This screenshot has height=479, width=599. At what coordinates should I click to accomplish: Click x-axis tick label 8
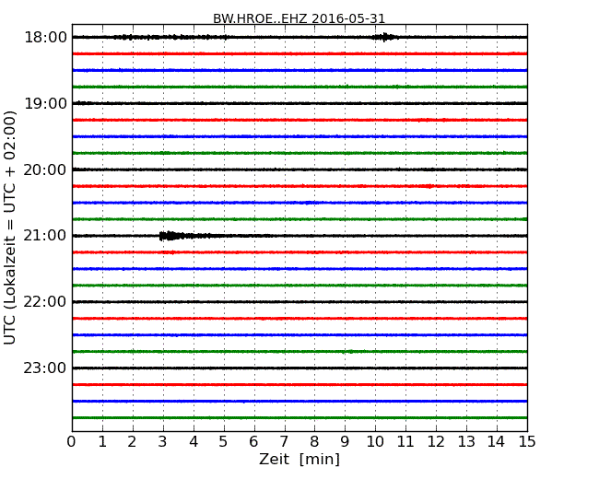pyautogui.click(x=314, y=442)
